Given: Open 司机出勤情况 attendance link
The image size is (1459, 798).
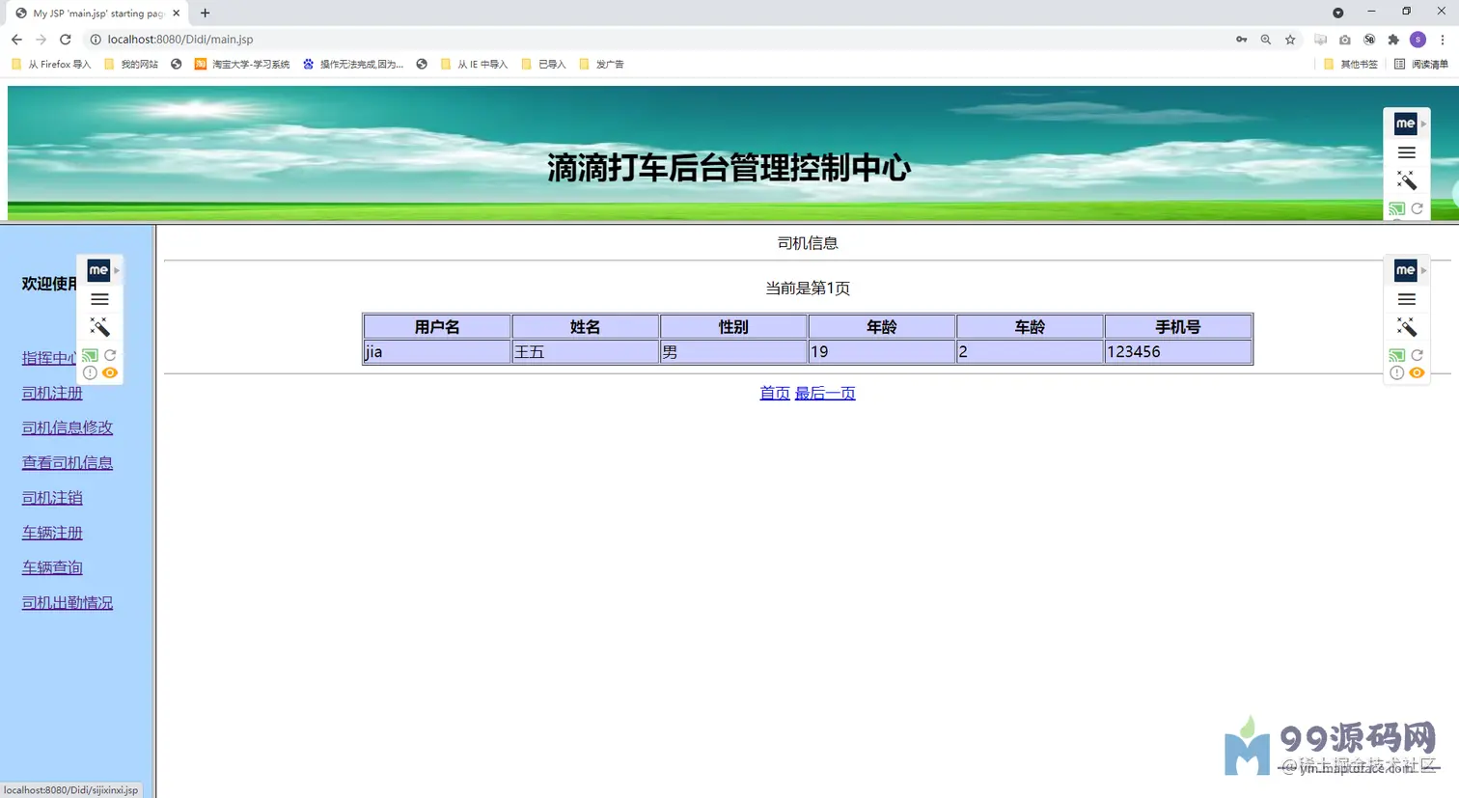Looking at the screenshot, I should click(68, 602).
